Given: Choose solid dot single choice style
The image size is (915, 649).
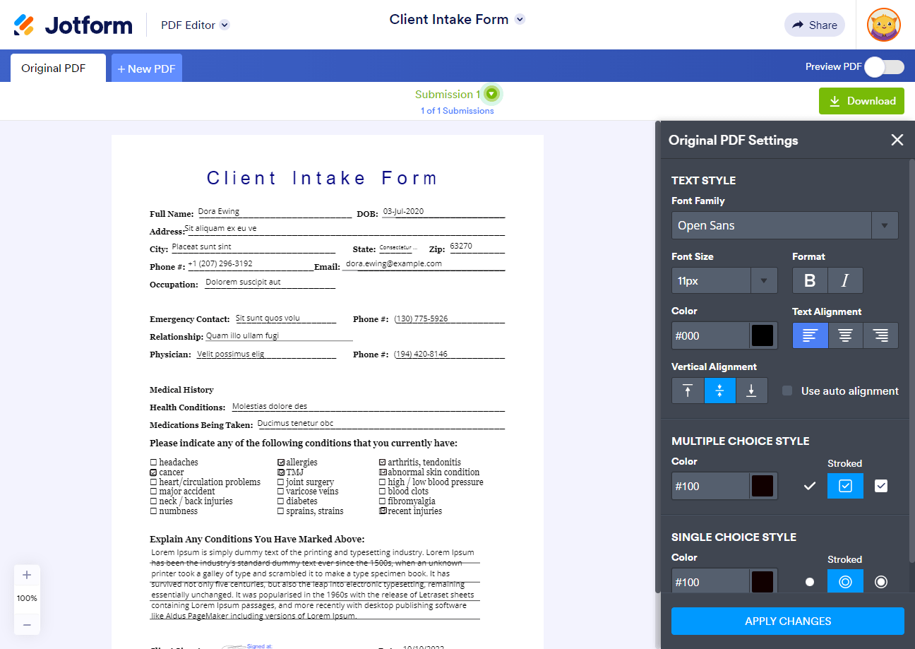Looking at the screenshot, I should click(x=810, y=582).
